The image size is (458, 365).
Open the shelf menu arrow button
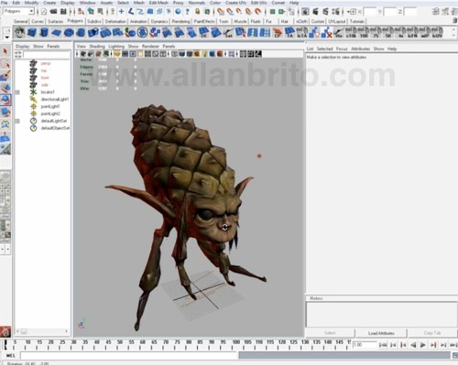pyautogui.click(x=7, y=38)
